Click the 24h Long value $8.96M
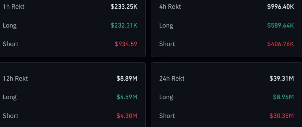This screenshot has height=127, width=302. (284, 97)
